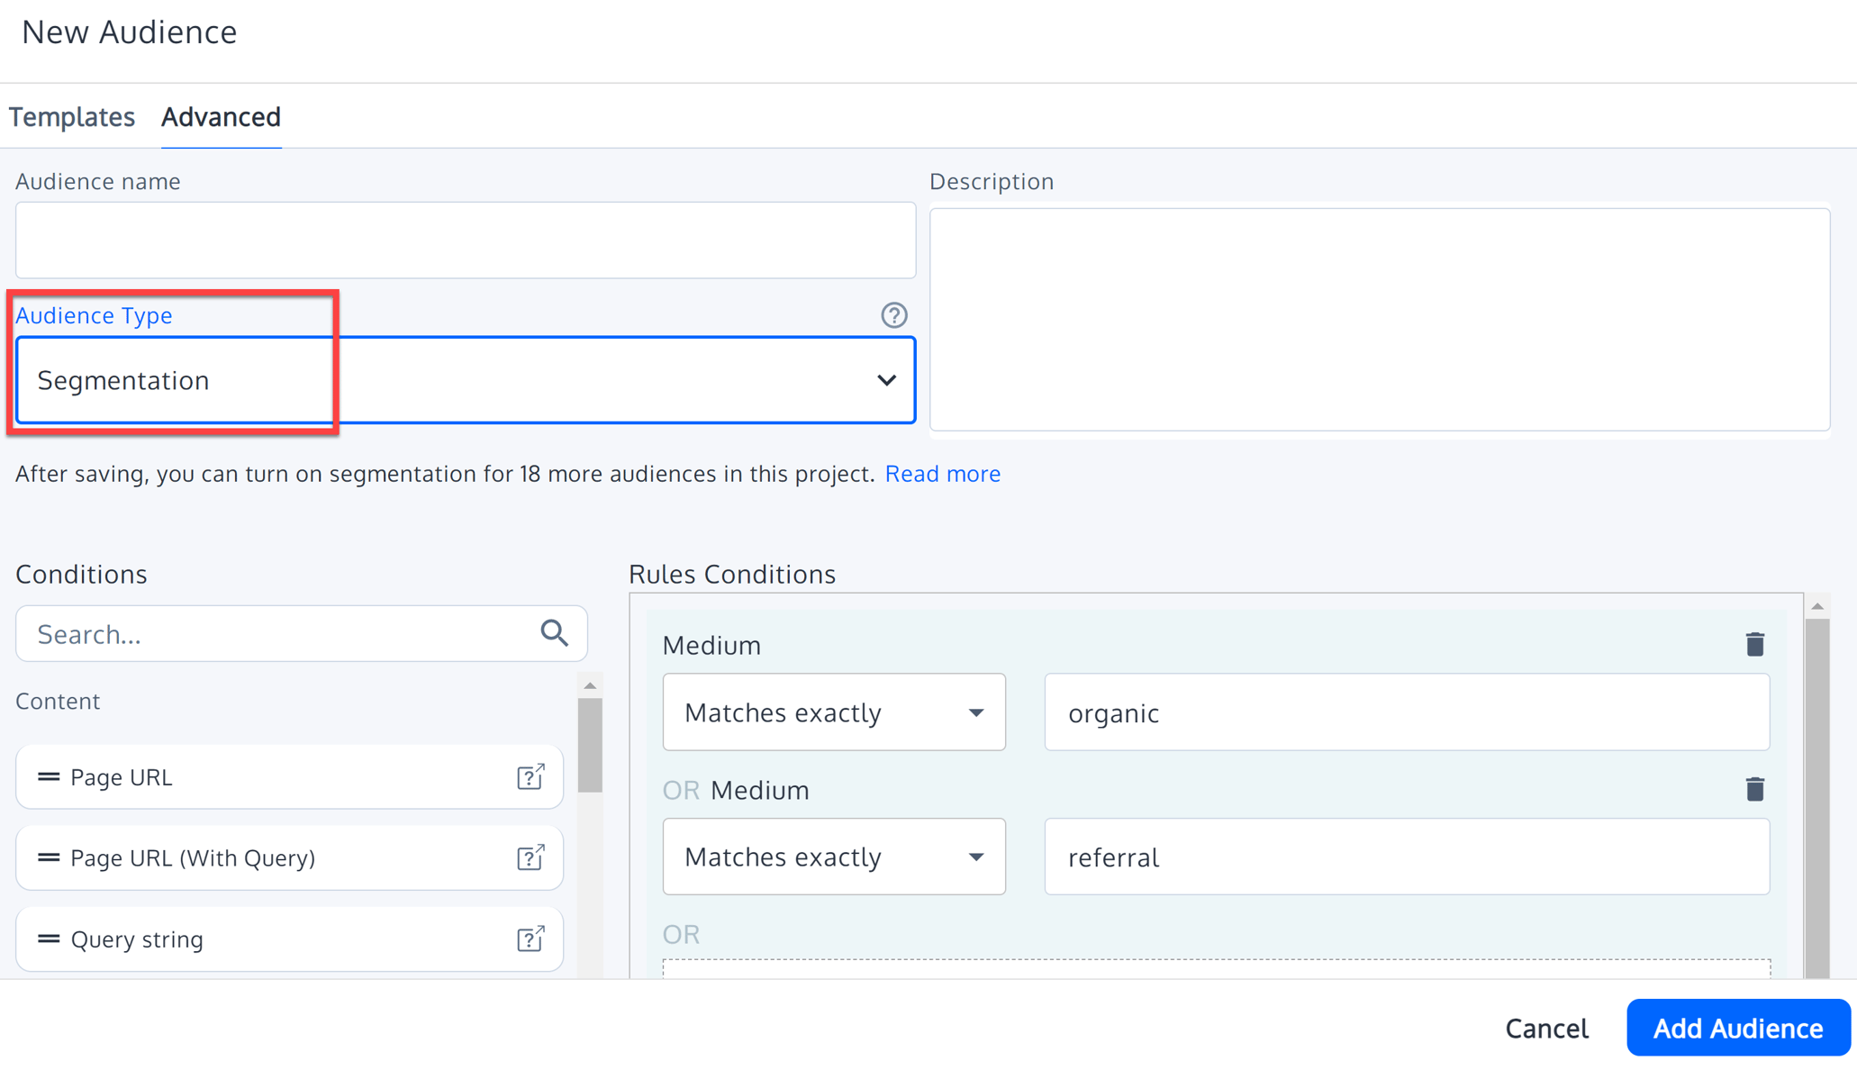Grab the drag handle of Page URL
This screenshot has width=1857, height=1070.
pyautogui.click(x=49, y=776)
